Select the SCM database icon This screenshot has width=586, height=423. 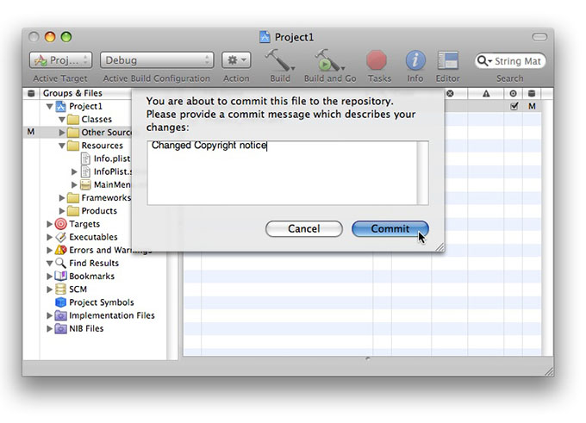tap(60, 289)
